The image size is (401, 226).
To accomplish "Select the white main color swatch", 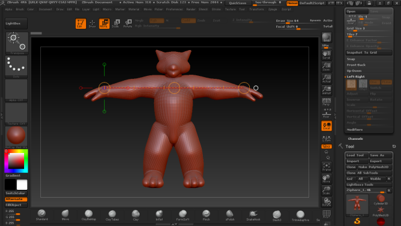I will (22, 184).
